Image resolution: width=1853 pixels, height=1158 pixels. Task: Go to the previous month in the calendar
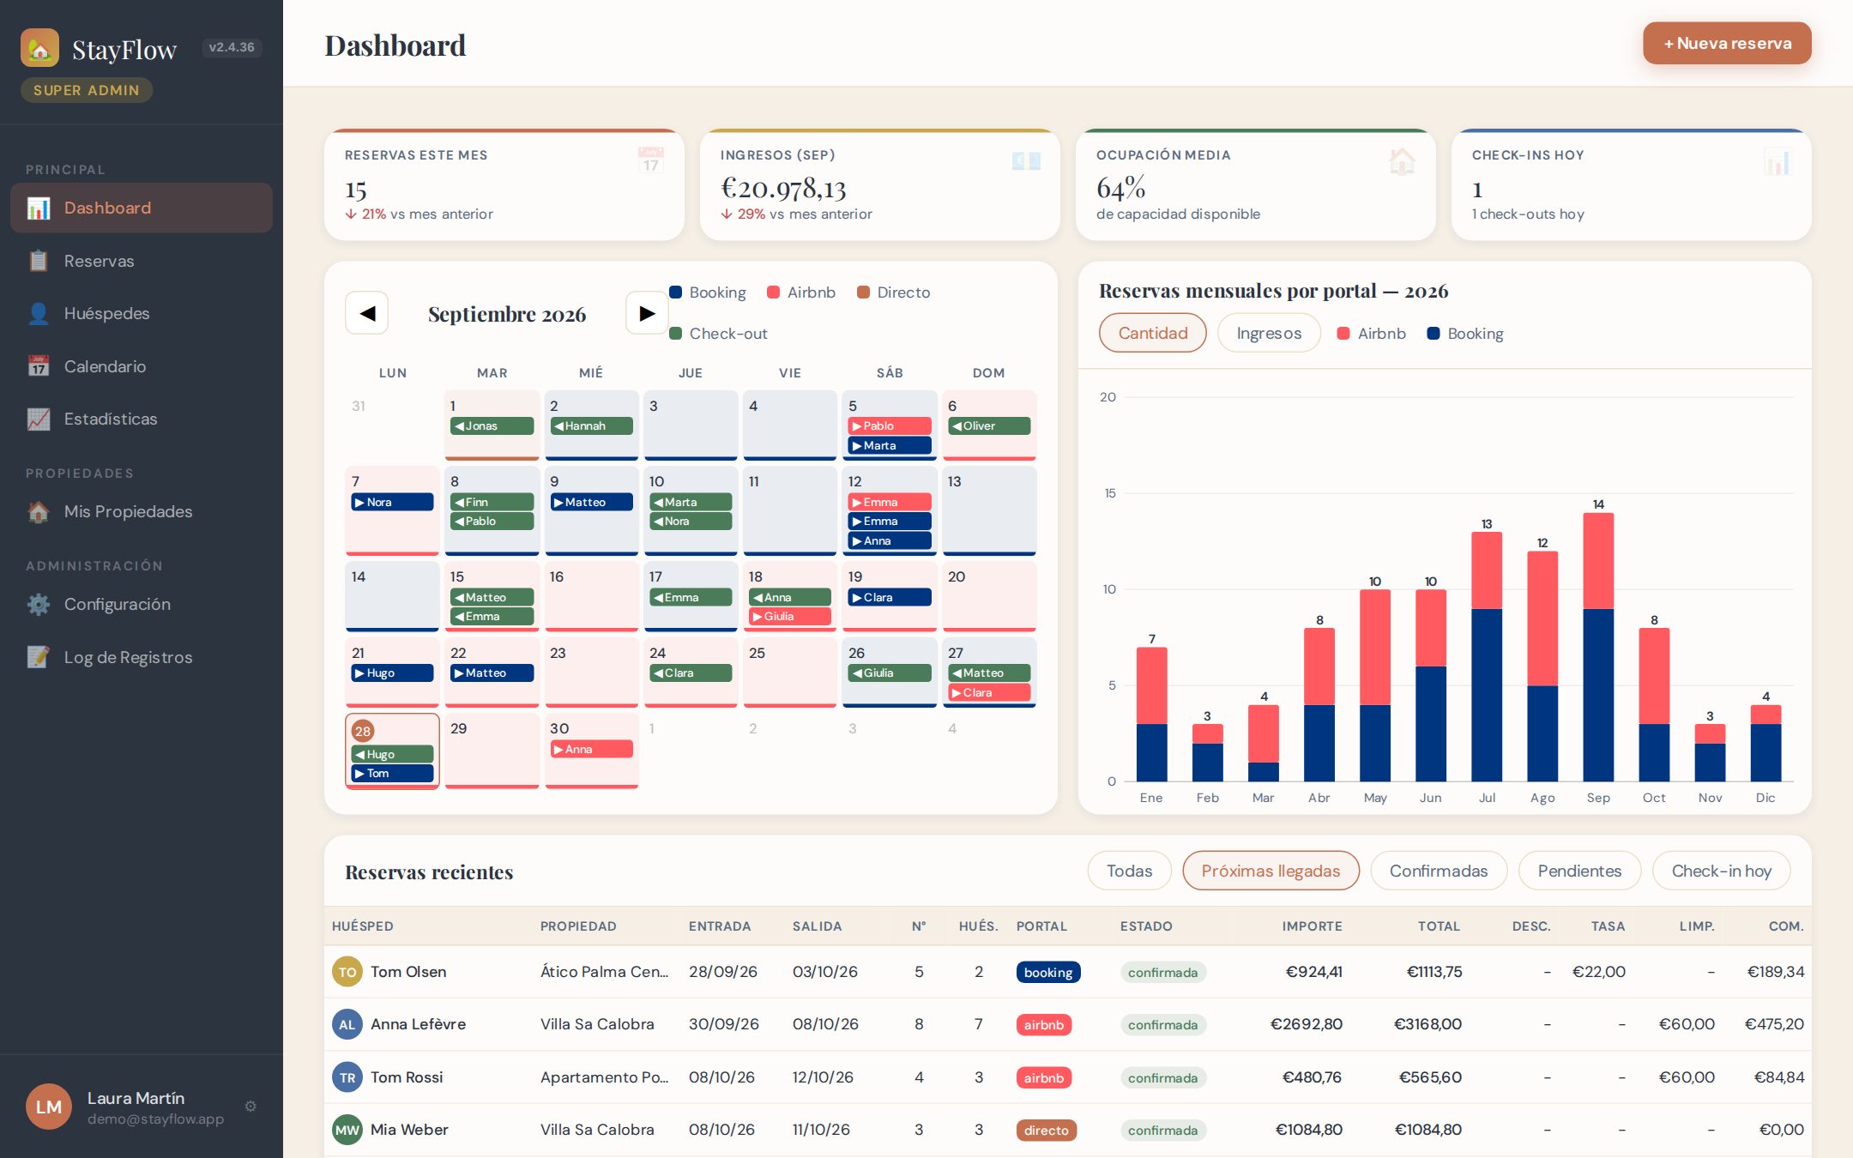pos(366,313)
